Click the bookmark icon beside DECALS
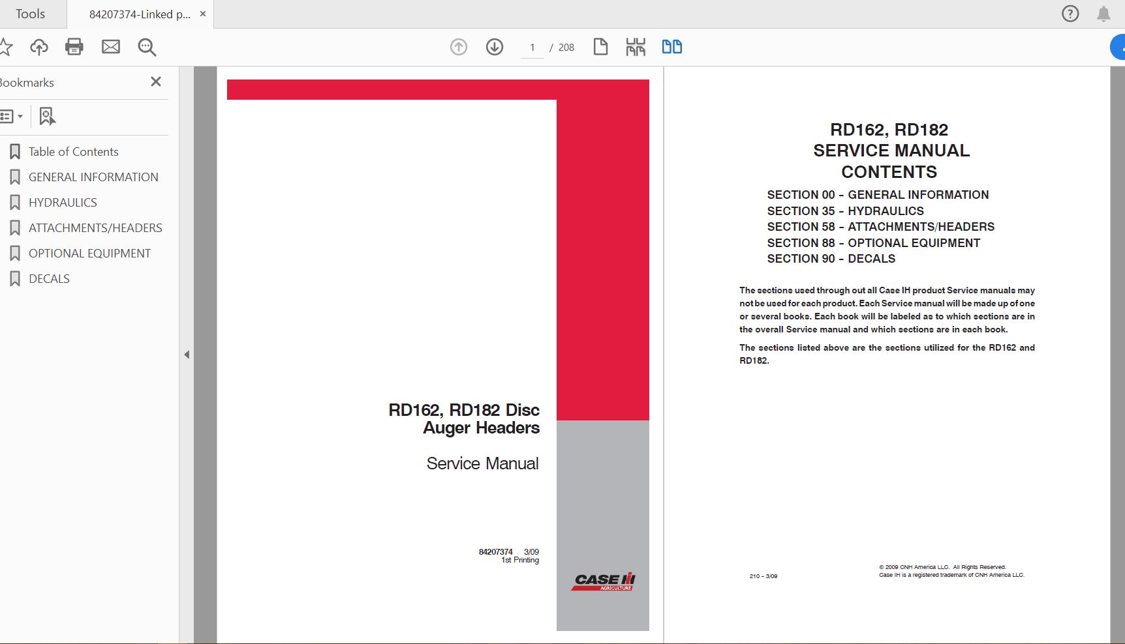1125x644 pixels. [x=15, y=278]
